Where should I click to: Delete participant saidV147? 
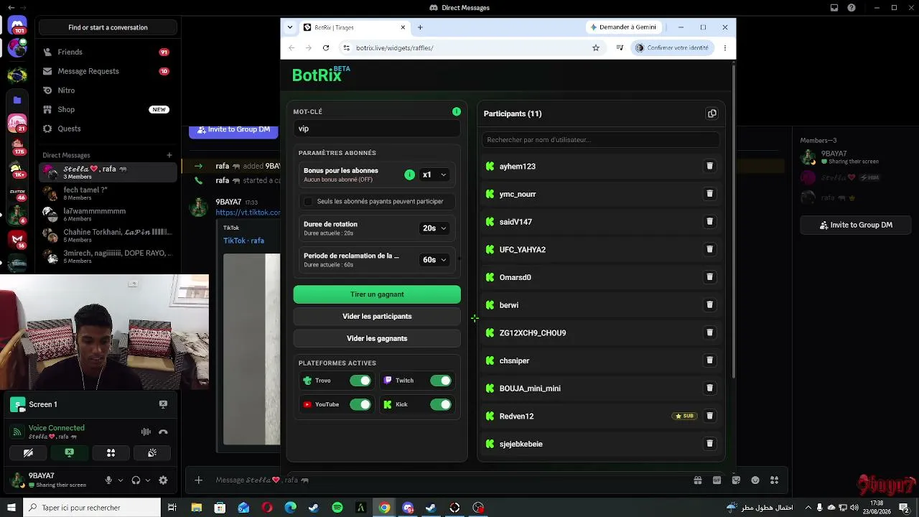pyautogui.click(x=709, y=221)
